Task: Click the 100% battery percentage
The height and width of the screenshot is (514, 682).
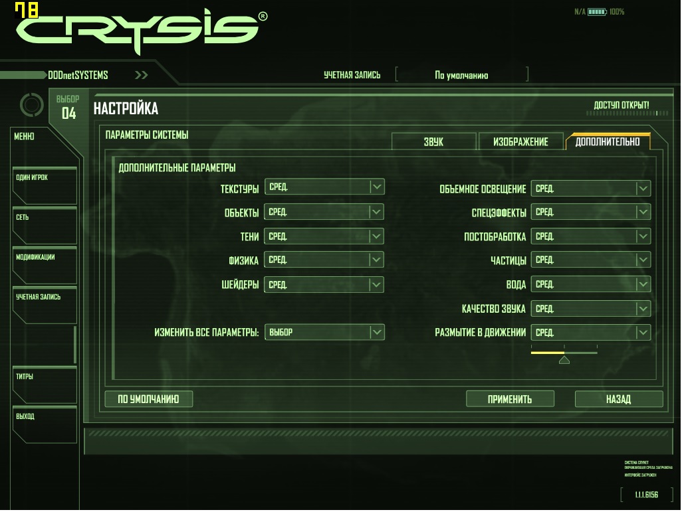Action: [x=617, y=12]
